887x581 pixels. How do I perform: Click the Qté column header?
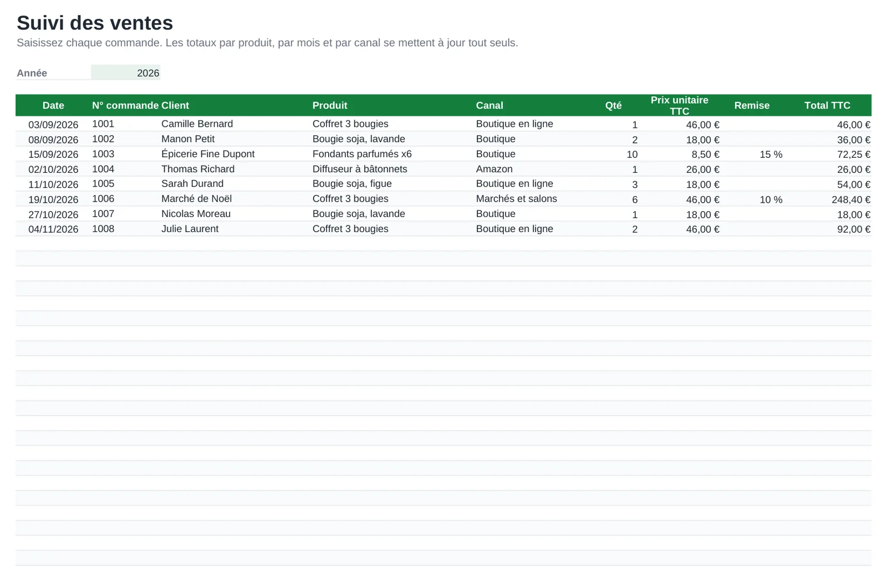pos(613,105)
